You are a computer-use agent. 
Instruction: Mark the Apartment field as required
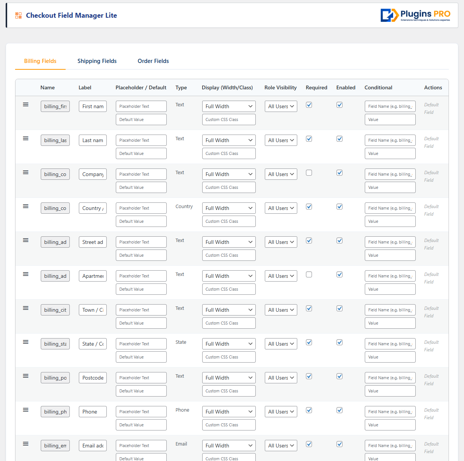[309, 274]
